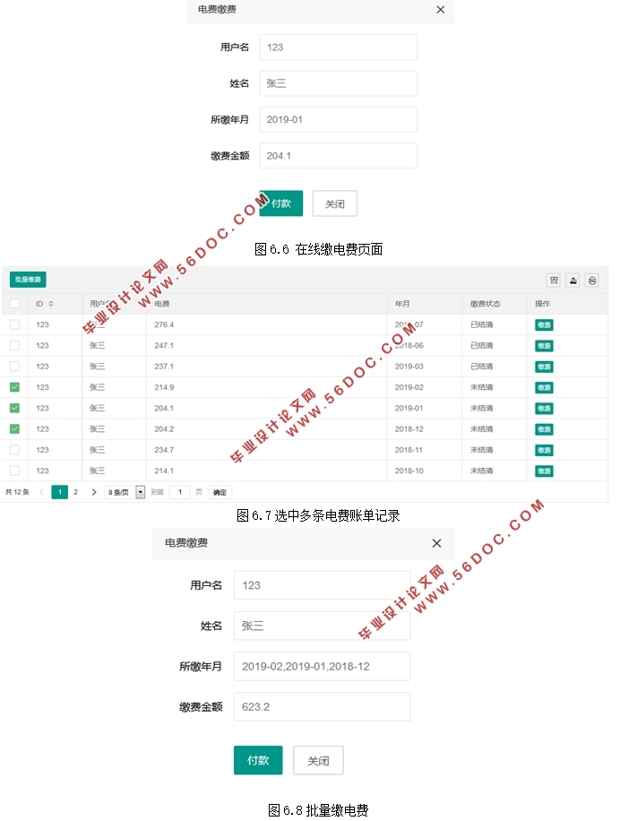Open the 8条/页 page size dropdown

tap(125, 492)
